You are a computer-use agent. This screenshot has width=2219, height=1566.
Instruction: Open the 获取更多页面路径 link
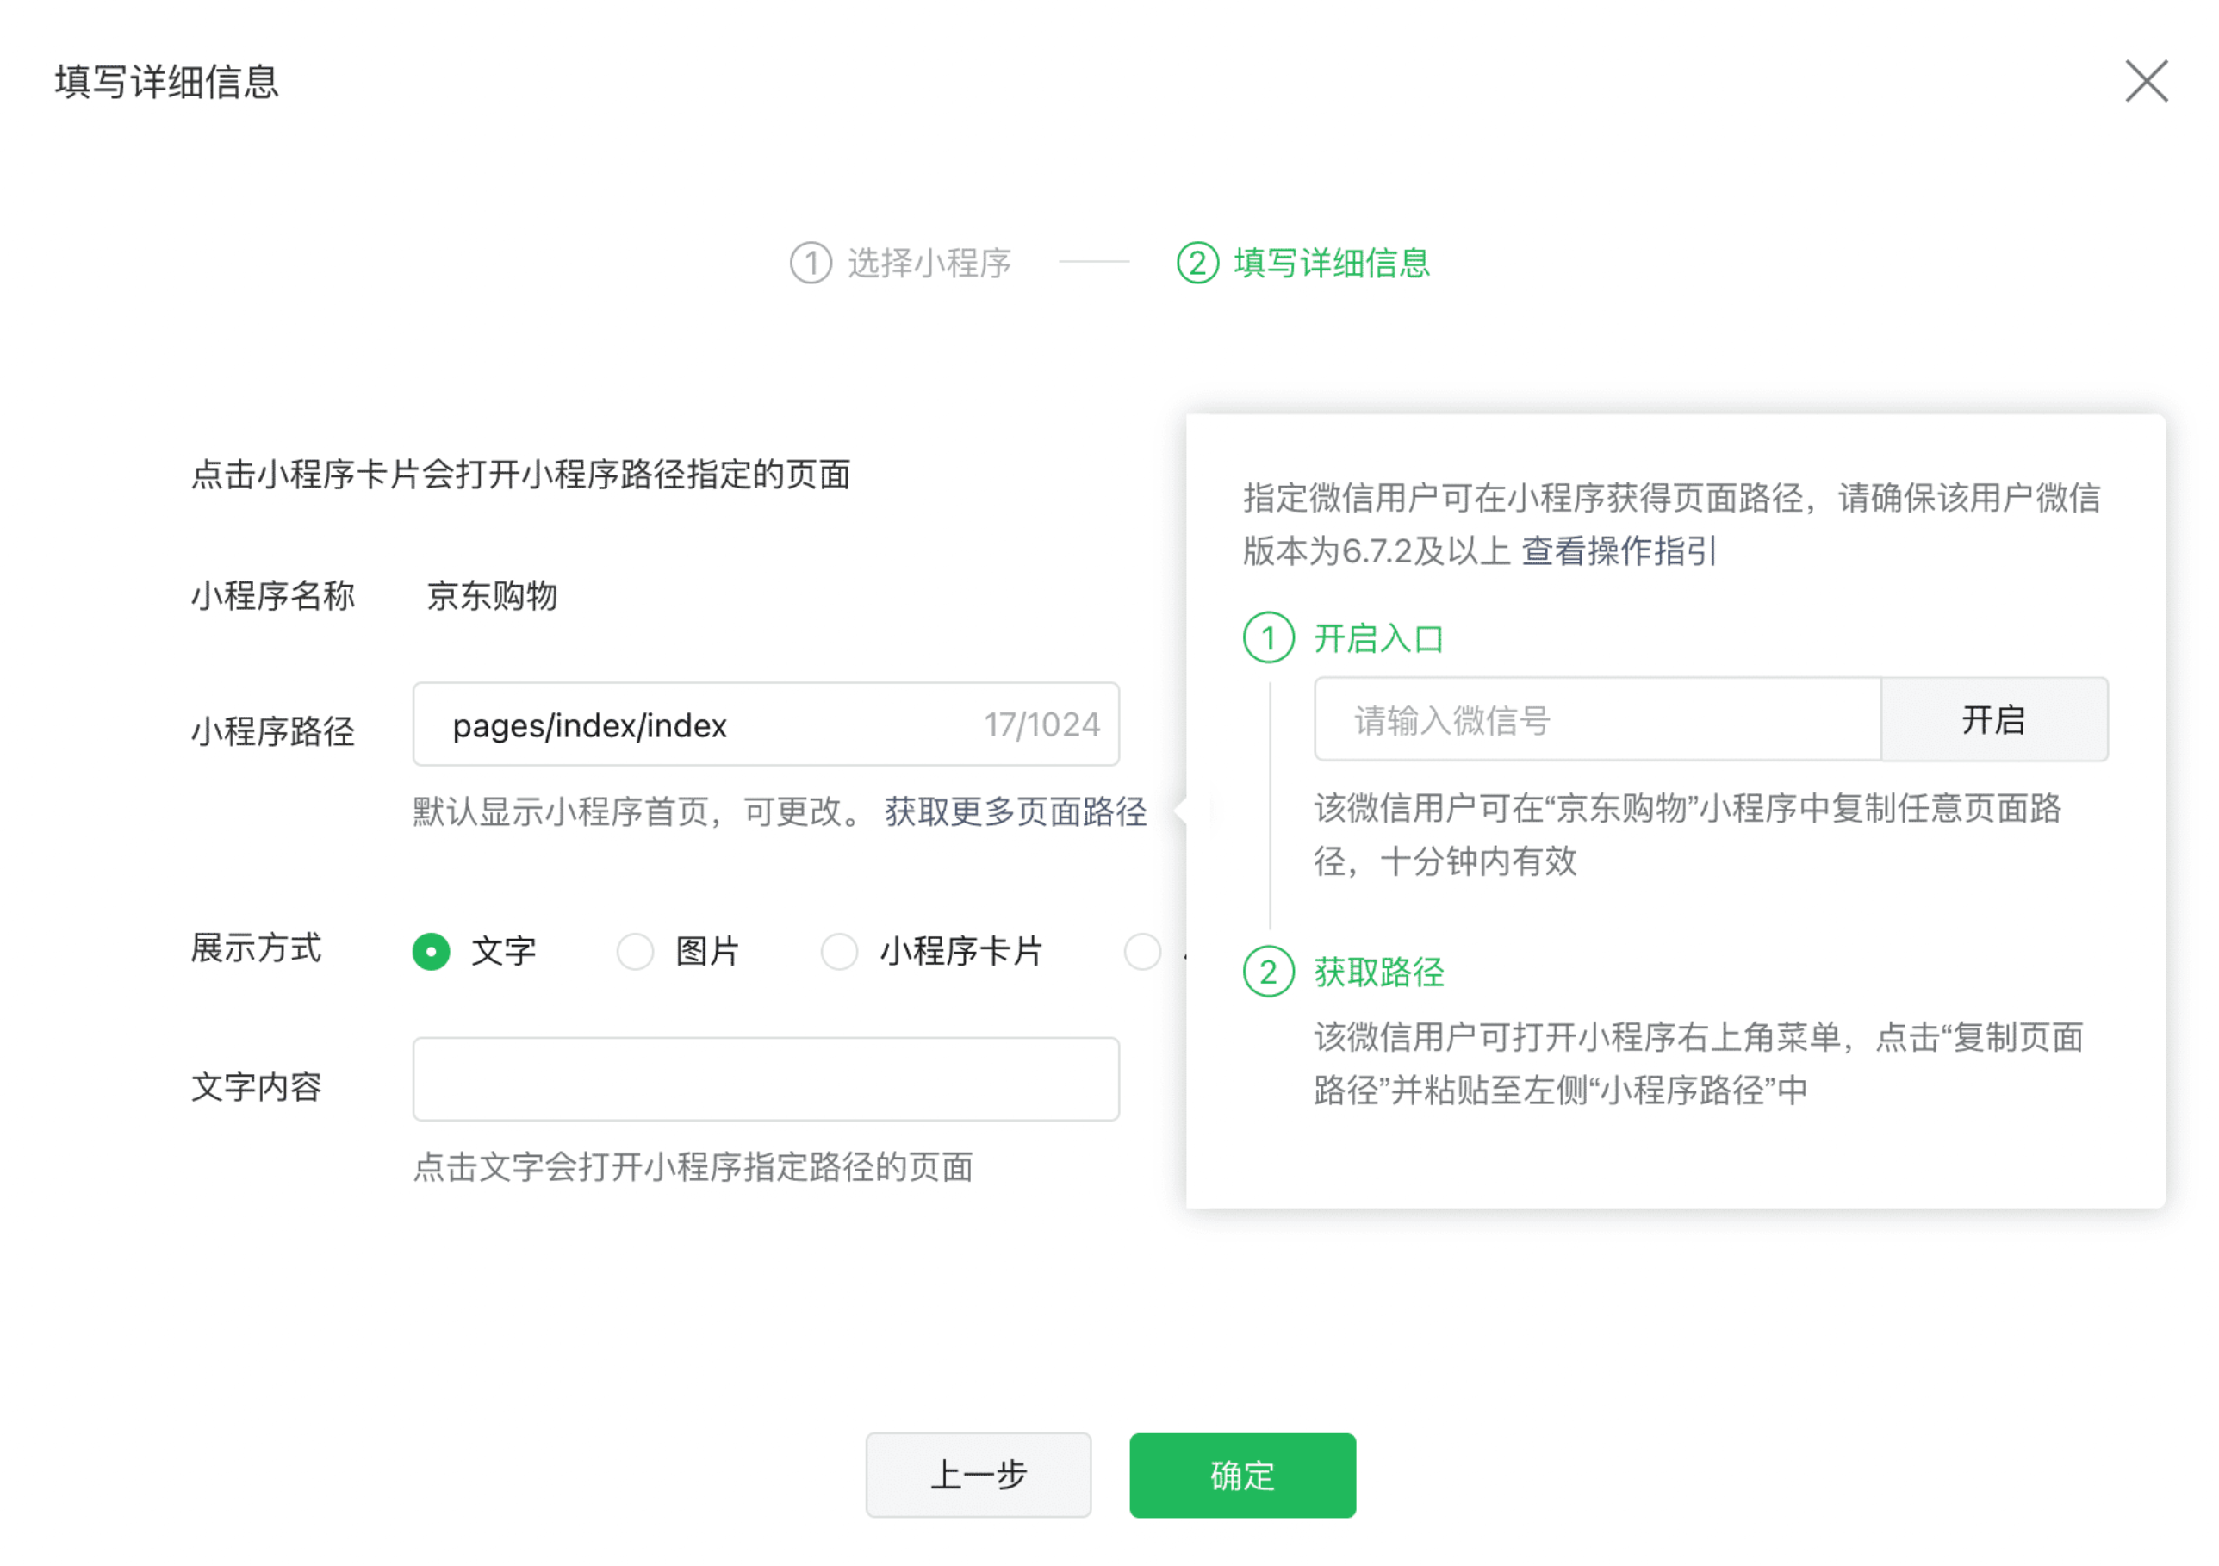click(x=1015, y=812)
